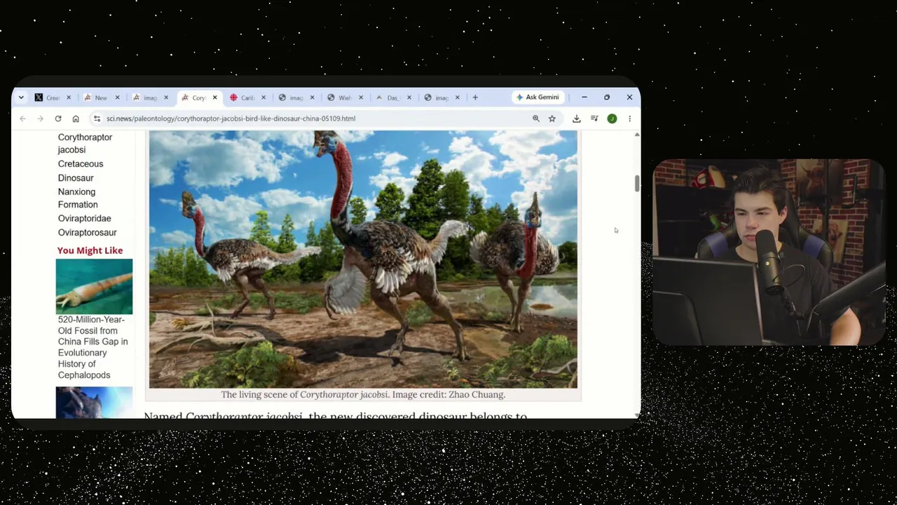Viewport: 897px width, 505px height.
Task: Switch to the 'Wieh' tab
Action: pos(341,97)
